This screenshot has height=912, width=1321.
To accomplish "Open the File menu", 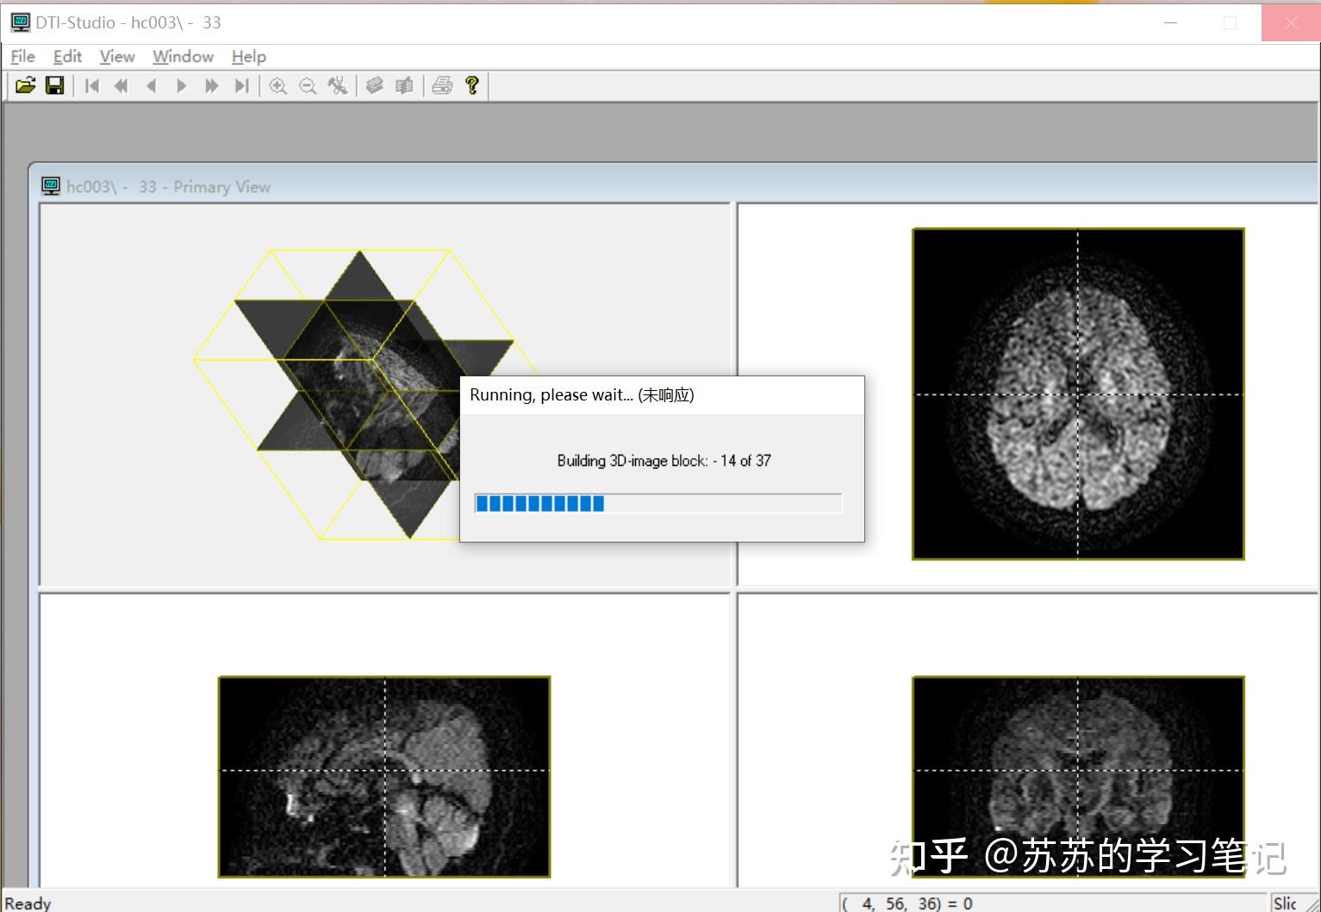I will pos(22,56).
